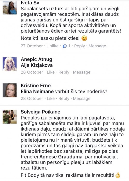The height and width of the screenshot is (181, 129).
Task: Open Kristīne Erne's profile picture
Action: point(10,90)
